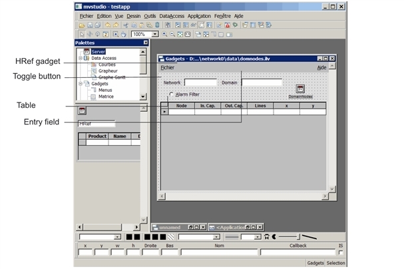Switch to the Selection tab at bottom right
Screen dimensions: 404x269
335,263
